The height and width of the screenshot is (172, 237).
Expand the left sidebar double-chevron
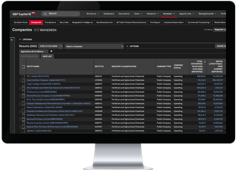(12, 40)
